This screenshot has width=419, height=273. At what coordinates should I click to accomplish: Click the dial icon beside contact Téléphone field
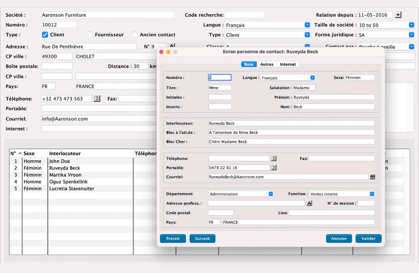pyautogui.click(x=273, y=158)
